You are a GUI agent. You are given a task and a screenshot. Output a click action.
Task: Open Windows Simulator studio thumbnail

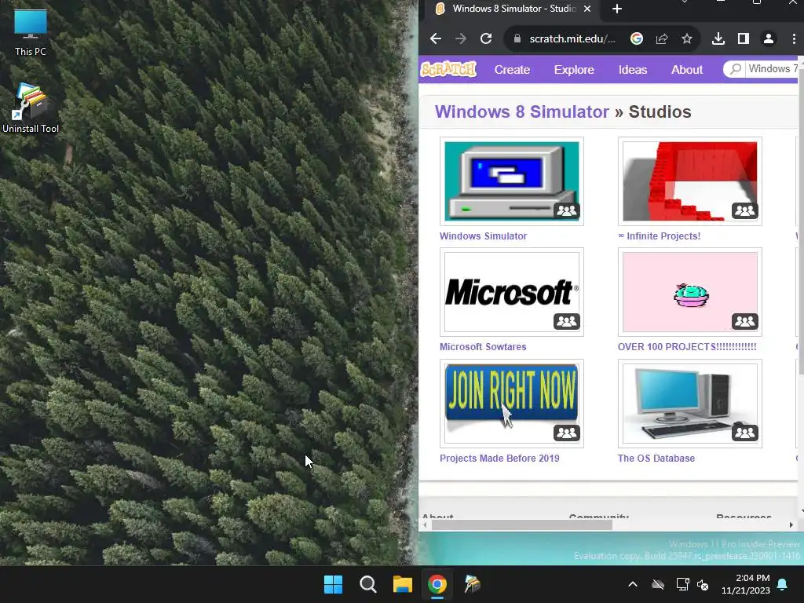[x=512, y=181]
